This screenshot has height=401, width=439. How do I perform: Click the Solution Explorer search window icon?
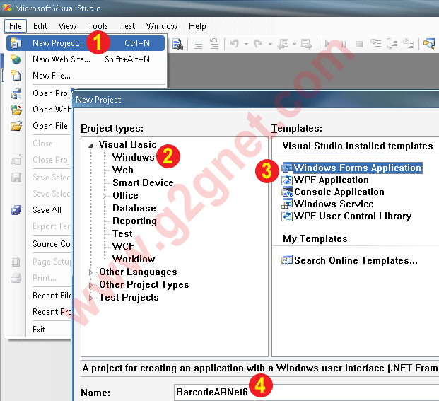429,44
